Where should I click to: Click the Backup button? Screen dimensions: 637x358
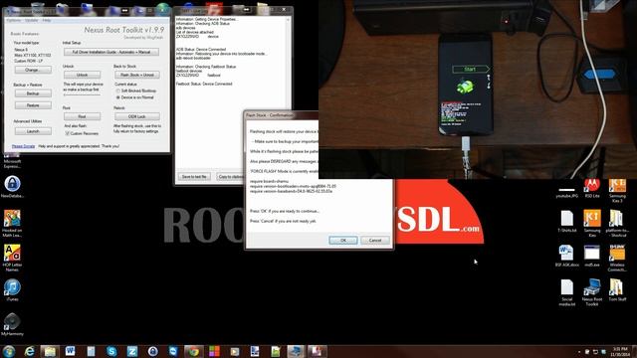tap(33, 93)
